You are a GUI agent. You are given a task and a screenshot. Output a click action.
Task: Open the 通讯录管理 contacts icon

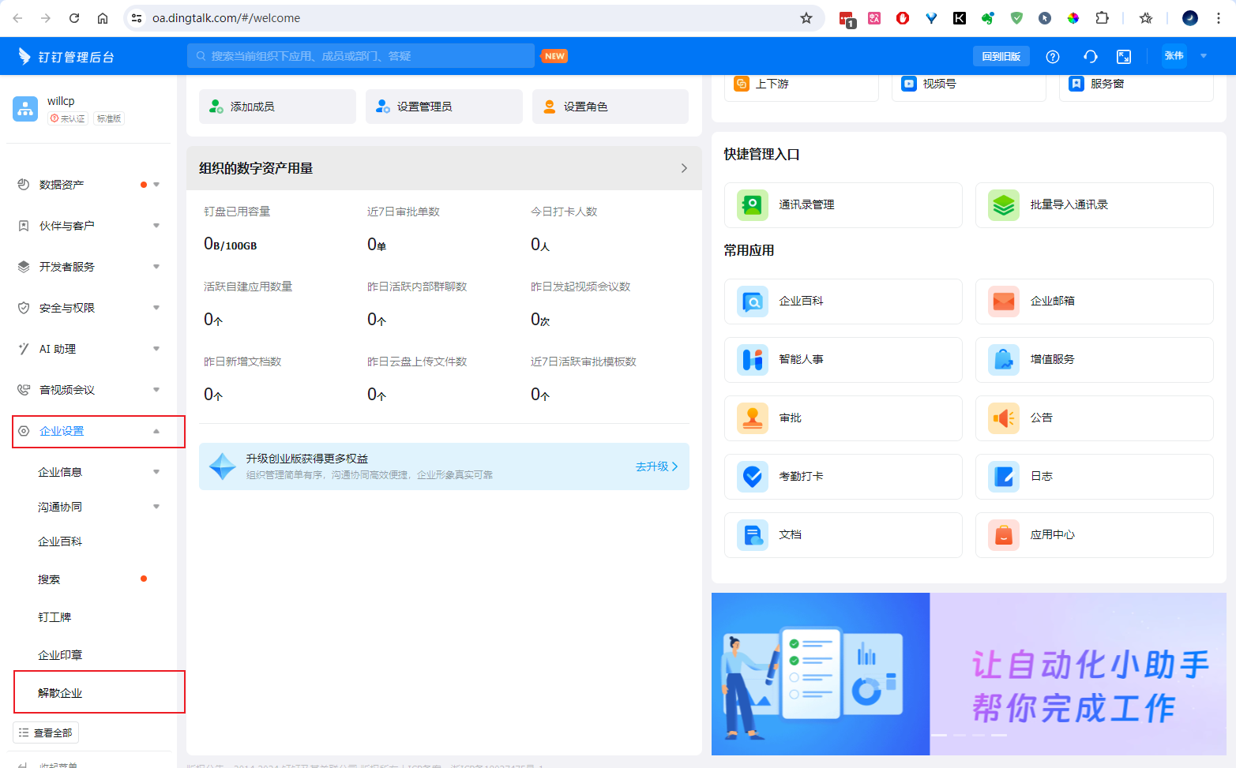click(x=752, y=205)
